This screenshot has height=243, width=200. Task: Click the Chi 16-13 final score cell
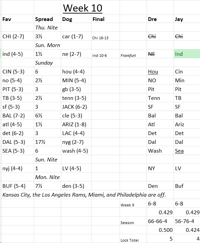[x=105, y=36]
